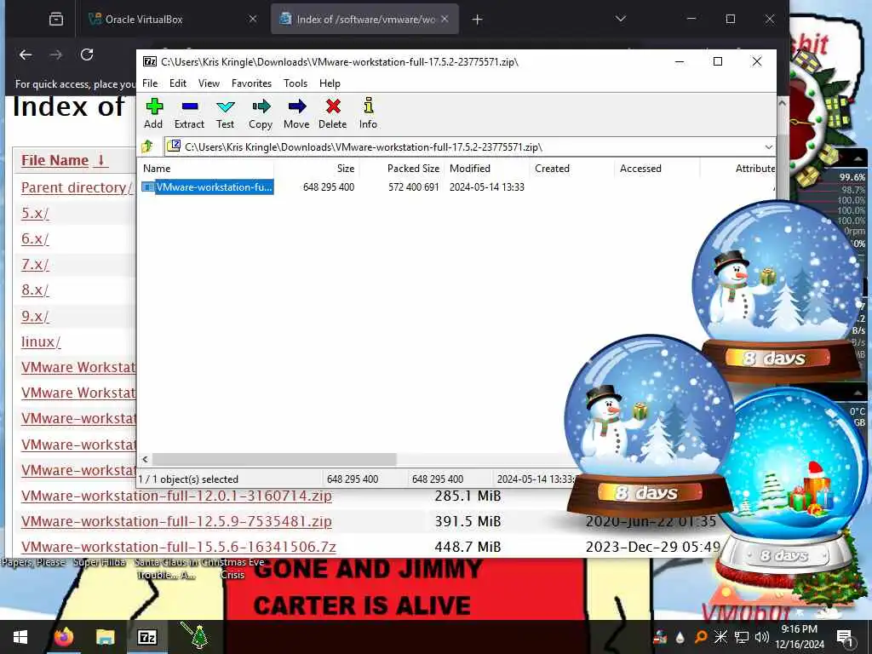
Task: Open the Windows Start menu
Action: [20, 637]
